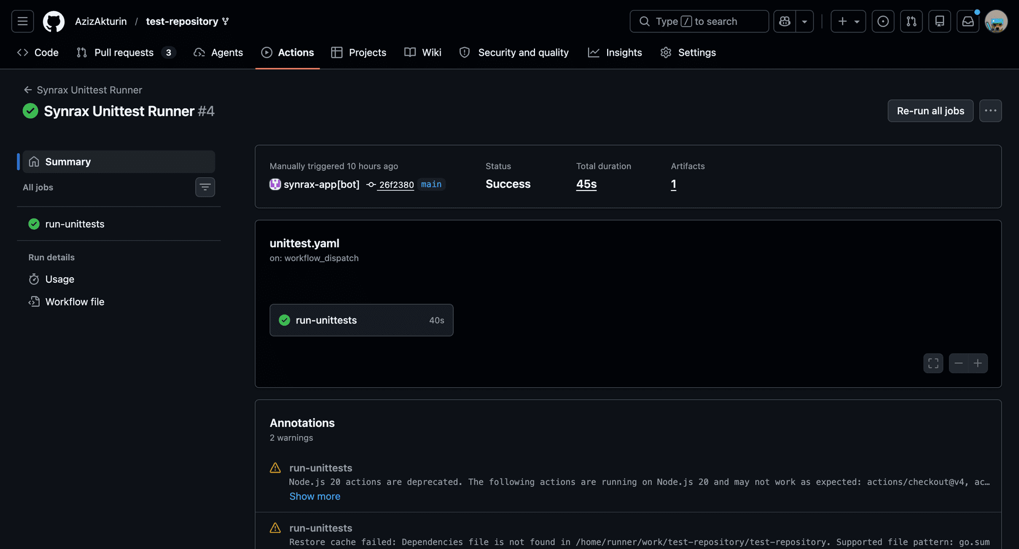Open the Pull requests header icon
Viewport: 1019px width, 549px height.
911,21
